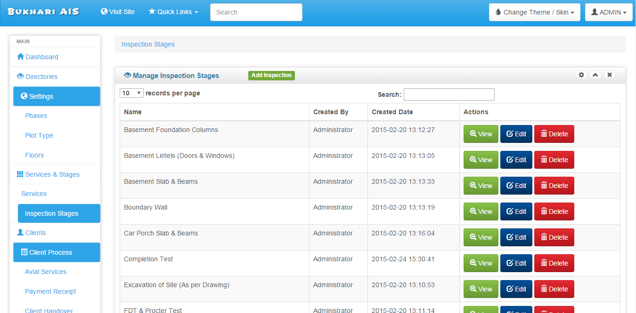The image size is (636, 313).
Task: Click the Bukhari AIS logo
Action: 43,12
